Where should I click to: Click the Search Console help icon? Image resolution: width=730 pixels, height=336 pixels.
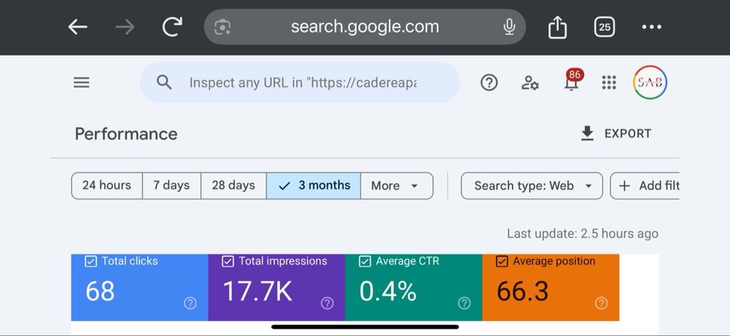489,83
